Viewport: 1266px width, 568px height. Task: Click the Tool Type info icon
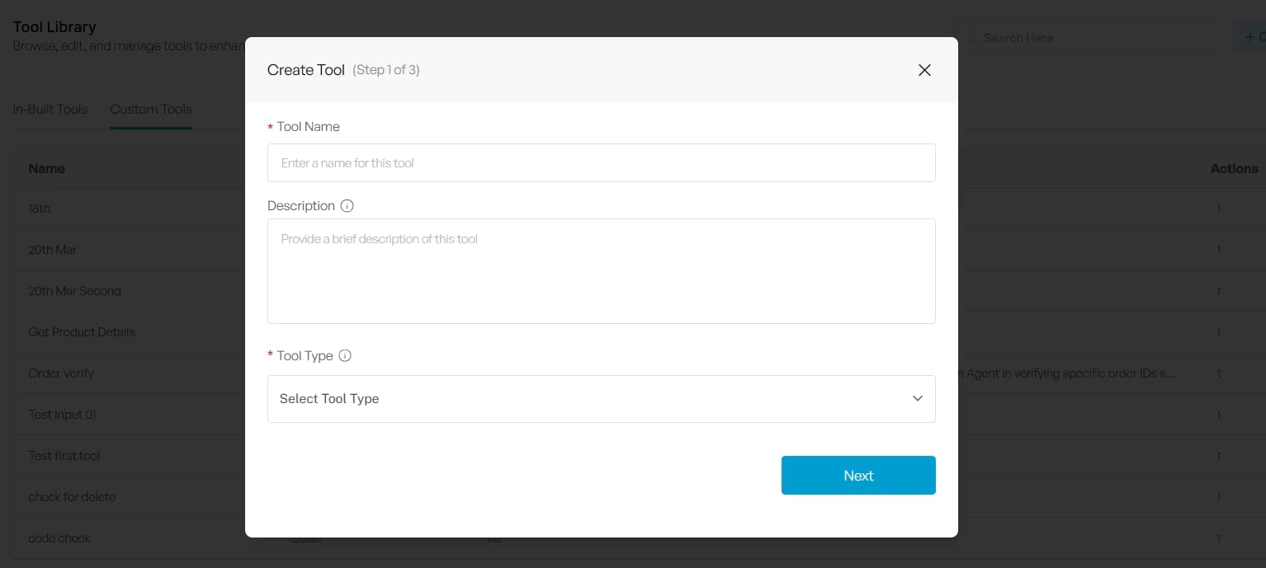345,356
